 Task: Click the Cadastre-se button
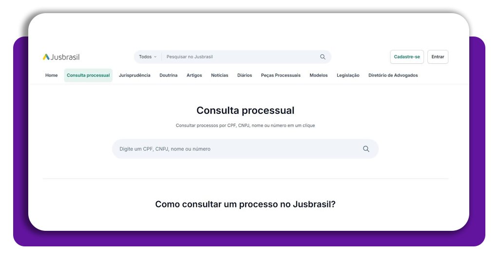pos(407,57)
